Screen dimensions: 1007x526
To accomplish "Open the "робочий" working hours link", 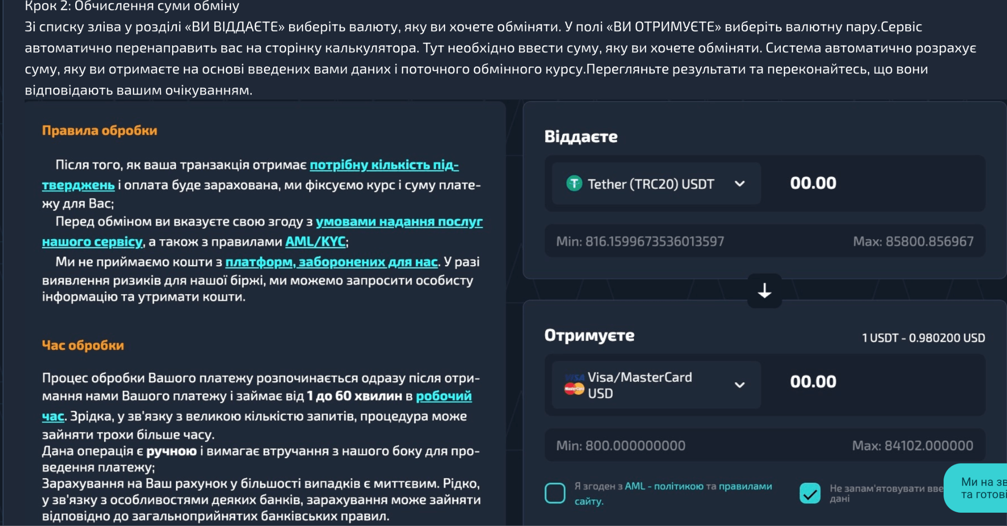I will (444, 396).
